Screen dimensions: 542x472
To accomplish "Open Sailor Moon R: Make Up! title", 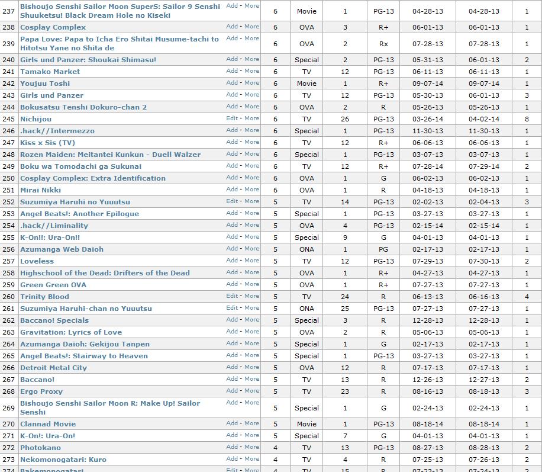I will click(110, 407).
